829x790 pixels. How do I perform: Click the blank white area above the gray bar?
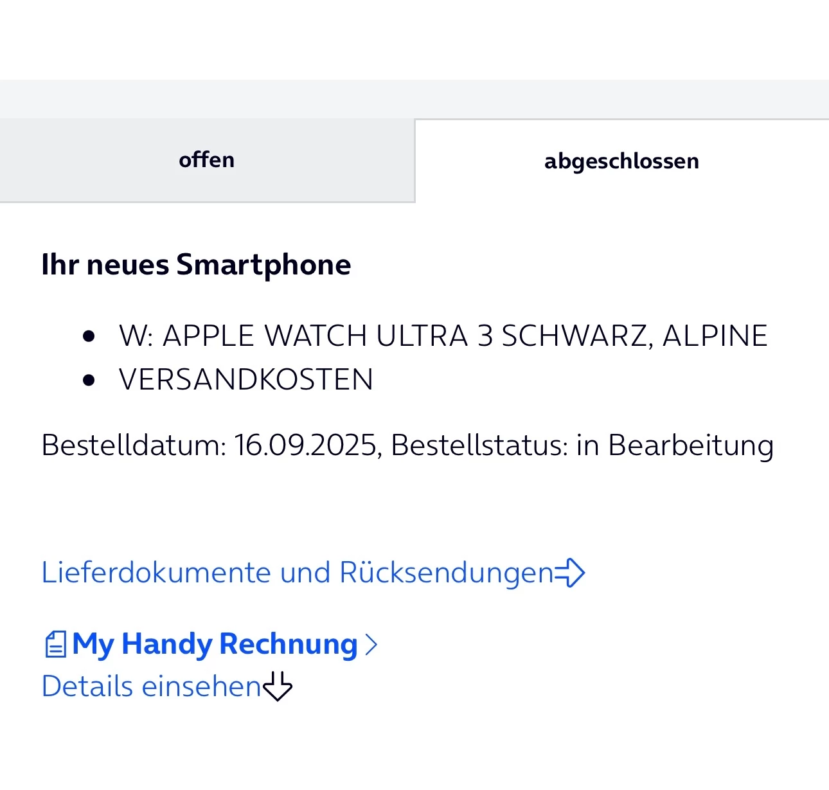coord(415,39)
